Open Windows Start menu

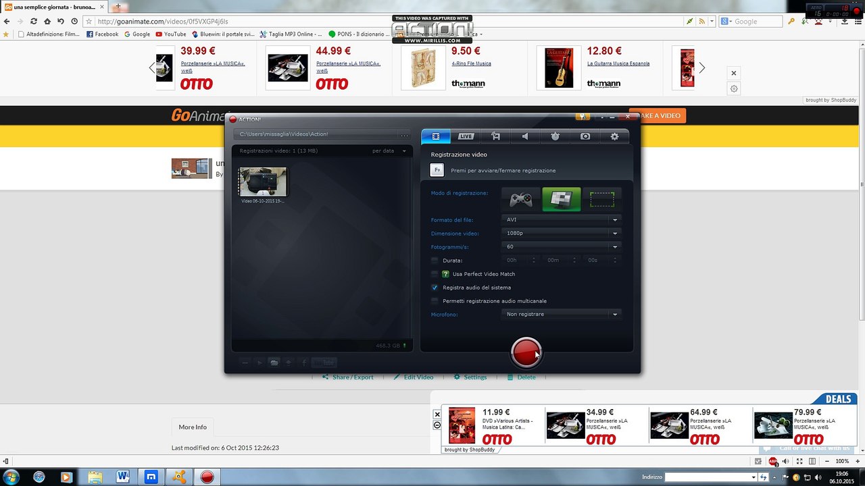coord(10,477)
